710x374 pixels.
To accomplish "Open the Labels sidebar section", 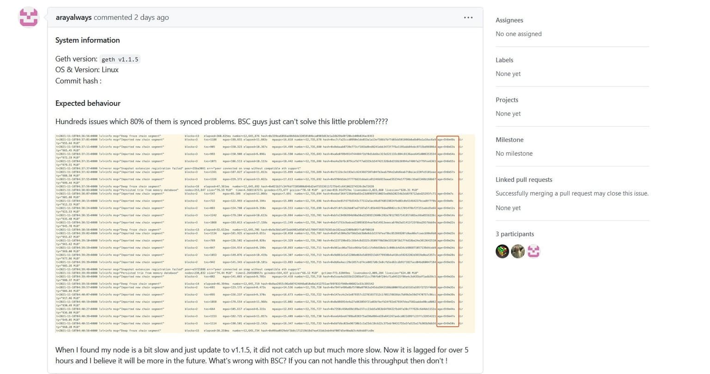I will pyautogui.click(x=504, y=60).
